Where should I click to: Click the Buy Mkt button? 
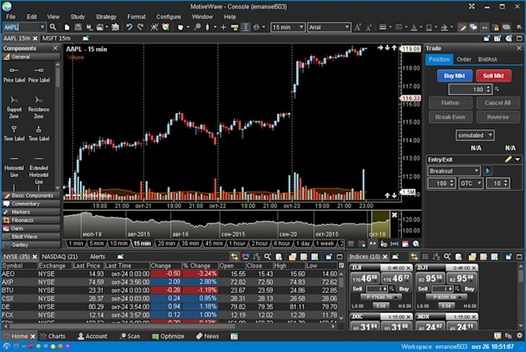coord(454,76)
